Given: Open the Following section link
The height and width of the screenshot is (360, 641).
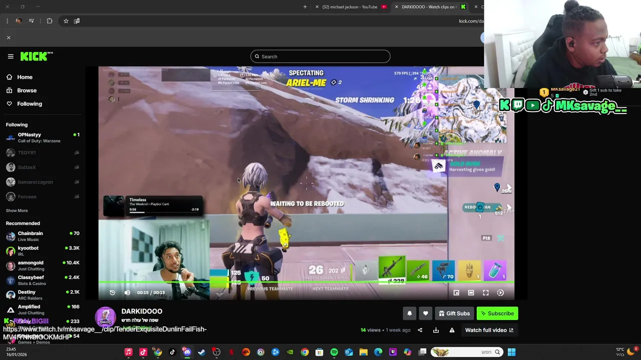Looking at the screenshot, I should (x=24, y=103).
